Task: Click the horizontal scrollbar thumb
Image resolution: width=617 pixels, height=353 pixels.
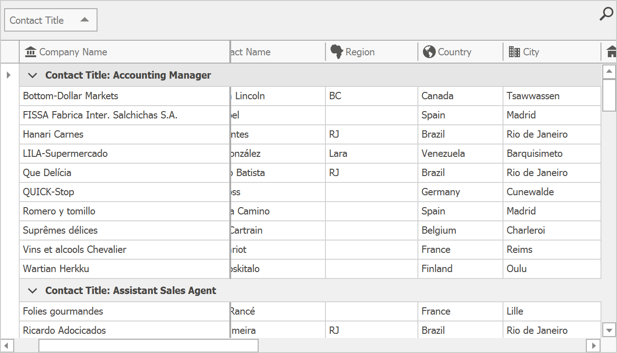Action: [x=148, y=345]
